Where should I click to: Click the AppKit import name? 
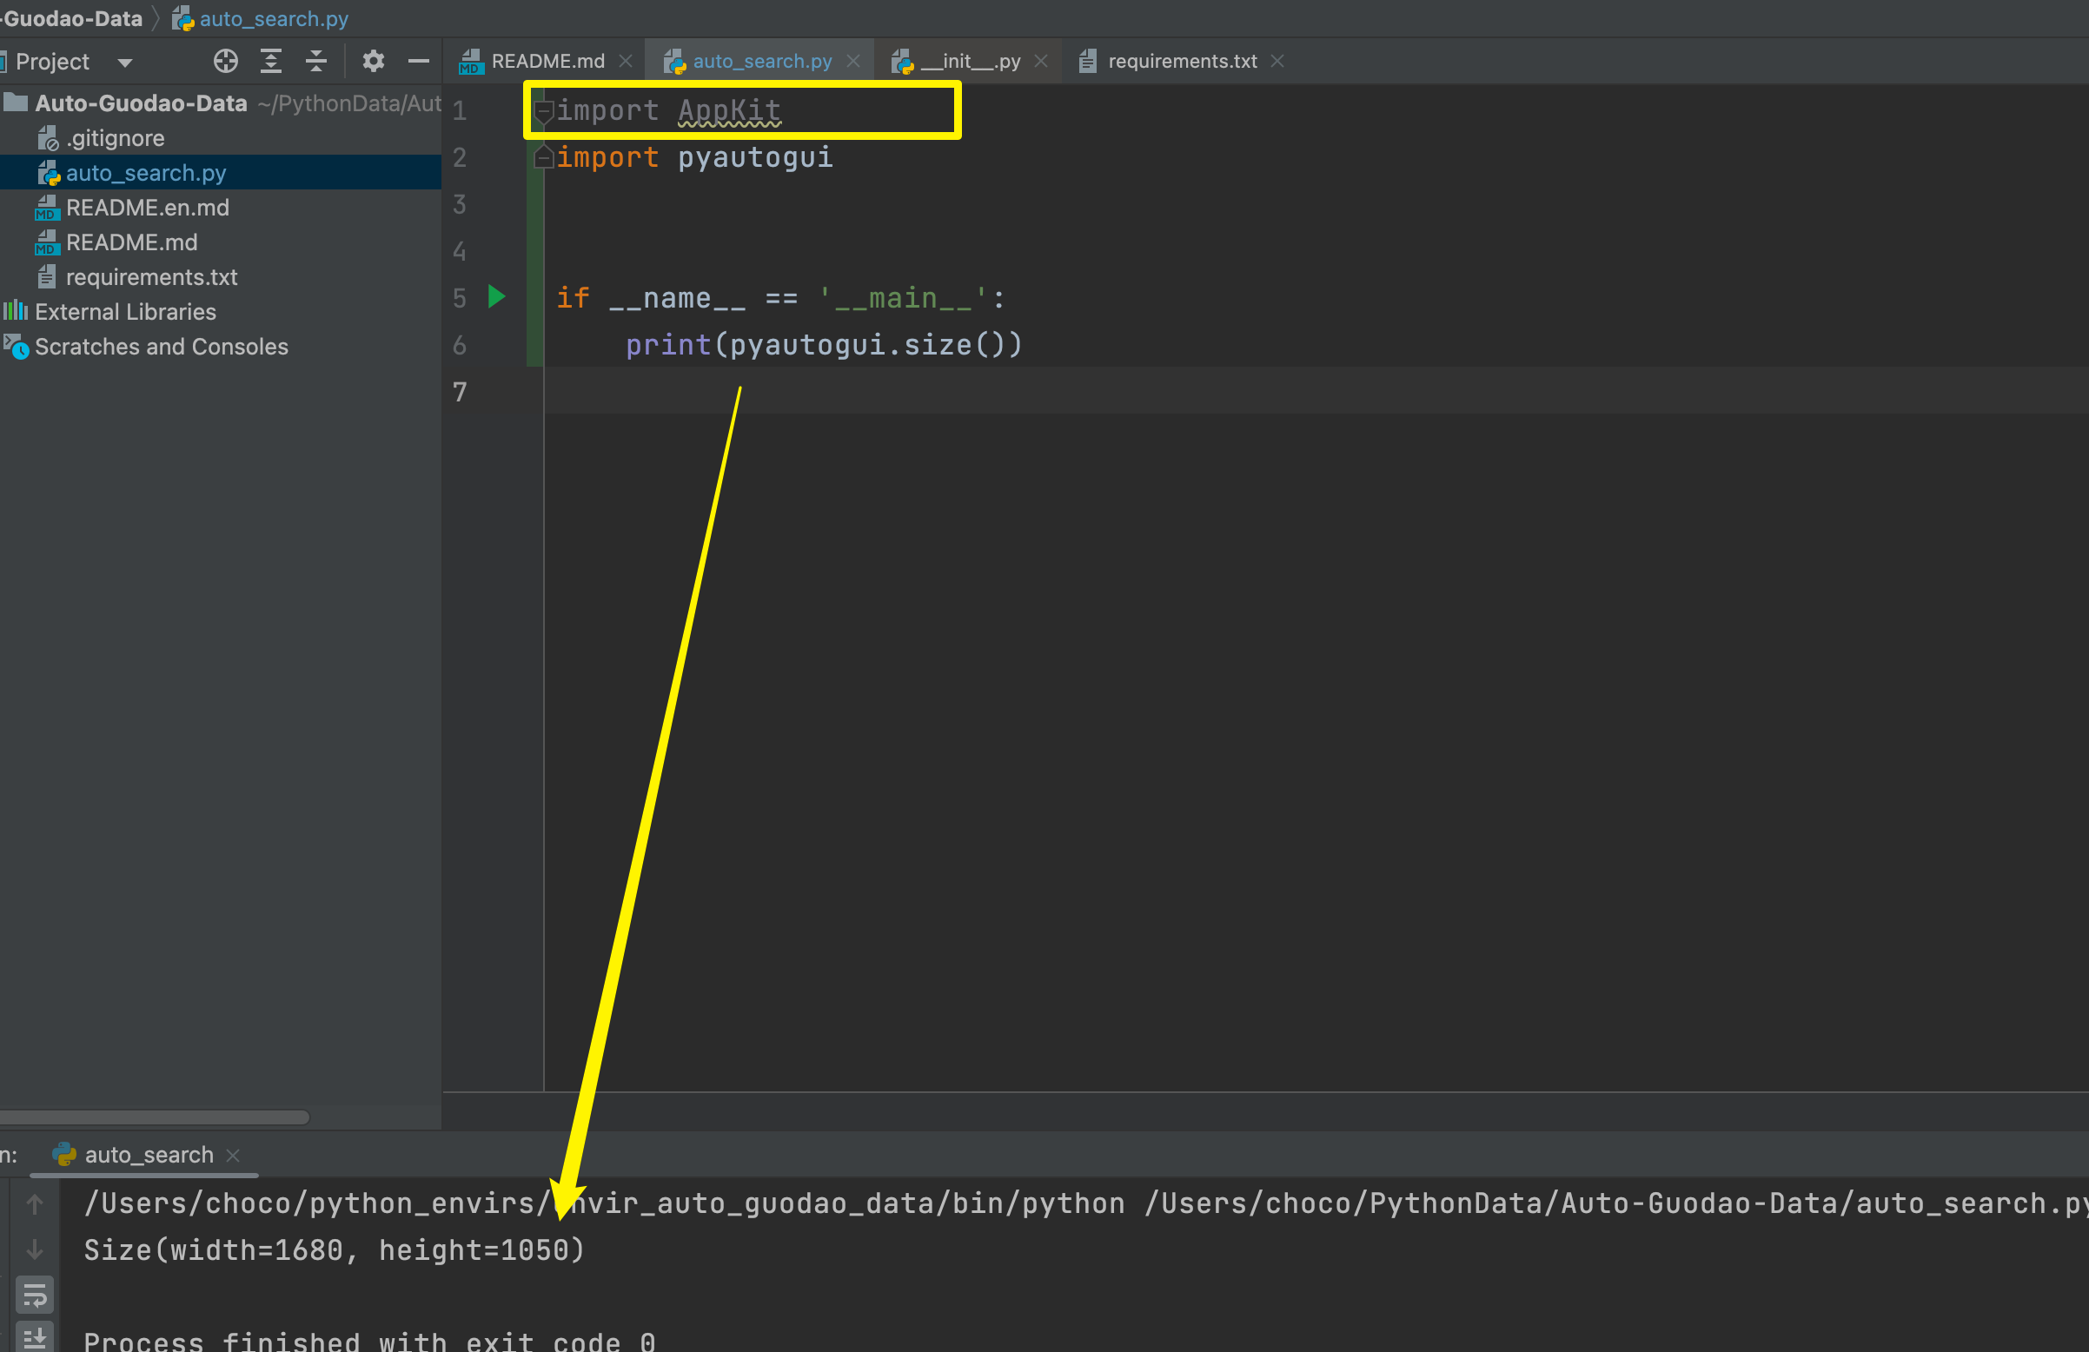point(729,110)
